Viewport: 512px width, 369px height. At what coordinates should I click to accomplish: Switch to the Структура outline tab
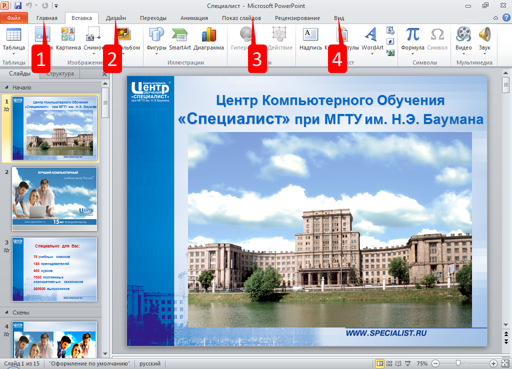tap(59, 73)
